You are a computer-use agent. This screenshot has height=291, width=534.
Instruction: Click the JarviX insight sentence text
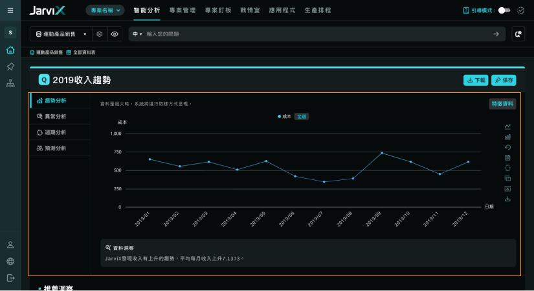tap(174, 258)
